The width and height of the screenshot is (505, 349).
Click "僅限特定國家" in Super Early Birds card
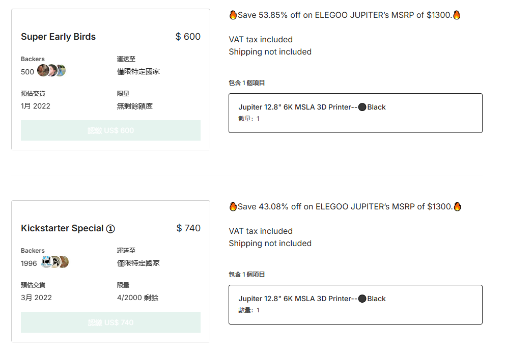coord(138,71)
